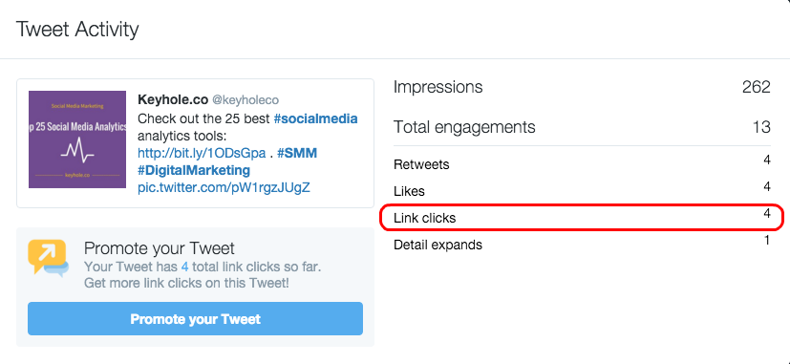Image resolution: width=790 pixels, height=364 pixels.
Task: Click the Tweet Activity title
Action: coord(77,30)
